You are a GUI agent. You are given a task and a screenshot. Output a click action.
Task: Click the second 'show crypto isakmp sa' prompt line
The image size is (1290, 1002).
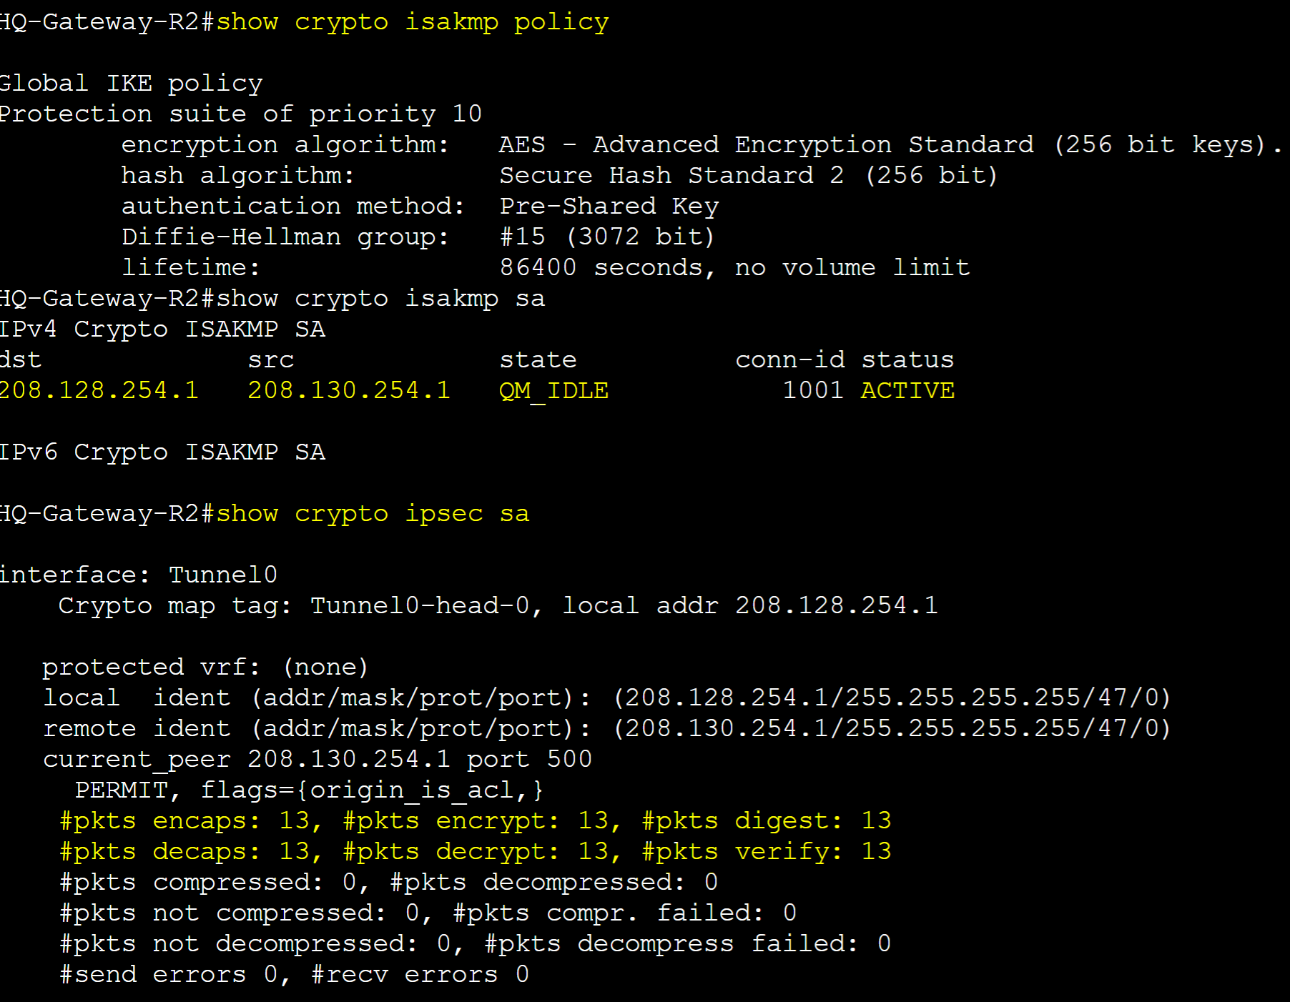click(272, 299)
